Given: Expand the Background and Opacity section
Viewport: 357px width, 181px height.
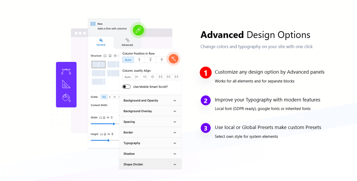Looking at the screenshot, I should click(150, 100).
